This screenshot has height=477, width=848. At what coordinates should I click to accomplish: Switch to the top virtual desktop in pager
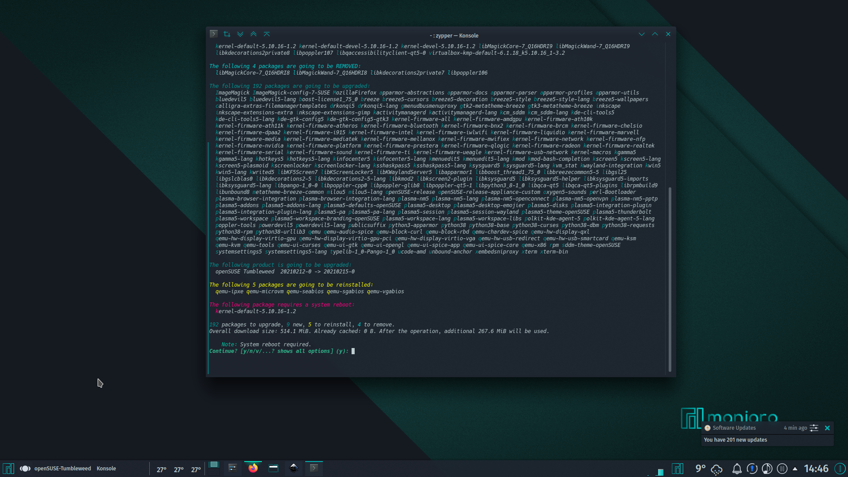pyautogui.click(x=214, y=465)
